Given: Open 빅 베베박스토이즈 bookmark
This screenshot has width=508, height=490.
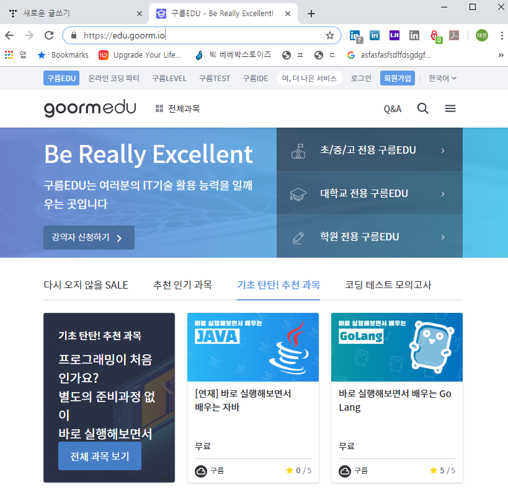Looking at the screenshot, I should click(233, 55).
